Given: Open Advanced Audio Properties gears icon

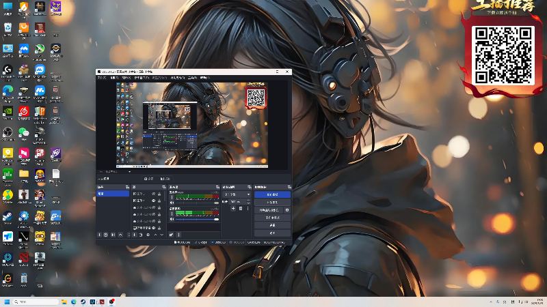Looking at the screenshot, I should 172,235.
